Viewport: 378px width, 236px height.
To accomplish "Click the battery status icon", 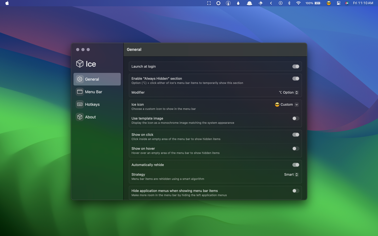I will [x=318, y=3].
